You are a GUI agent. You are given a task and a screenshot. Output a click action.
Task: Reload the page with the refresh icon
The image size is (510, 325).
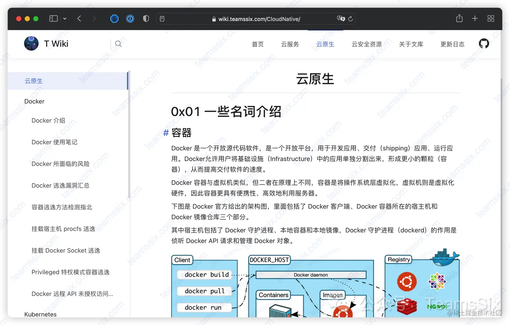[x=350, y=19]
